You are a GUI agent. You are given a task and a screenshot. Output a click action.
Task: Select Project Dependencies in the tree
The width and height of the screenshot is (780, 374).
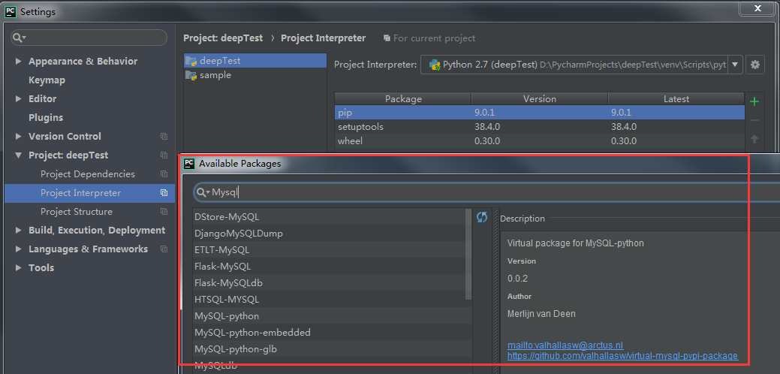(88, 174)
